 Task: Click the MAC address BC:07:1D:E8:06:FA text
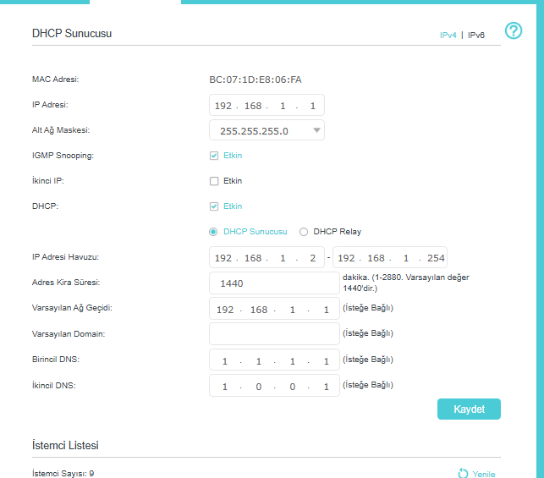[256, 80]
